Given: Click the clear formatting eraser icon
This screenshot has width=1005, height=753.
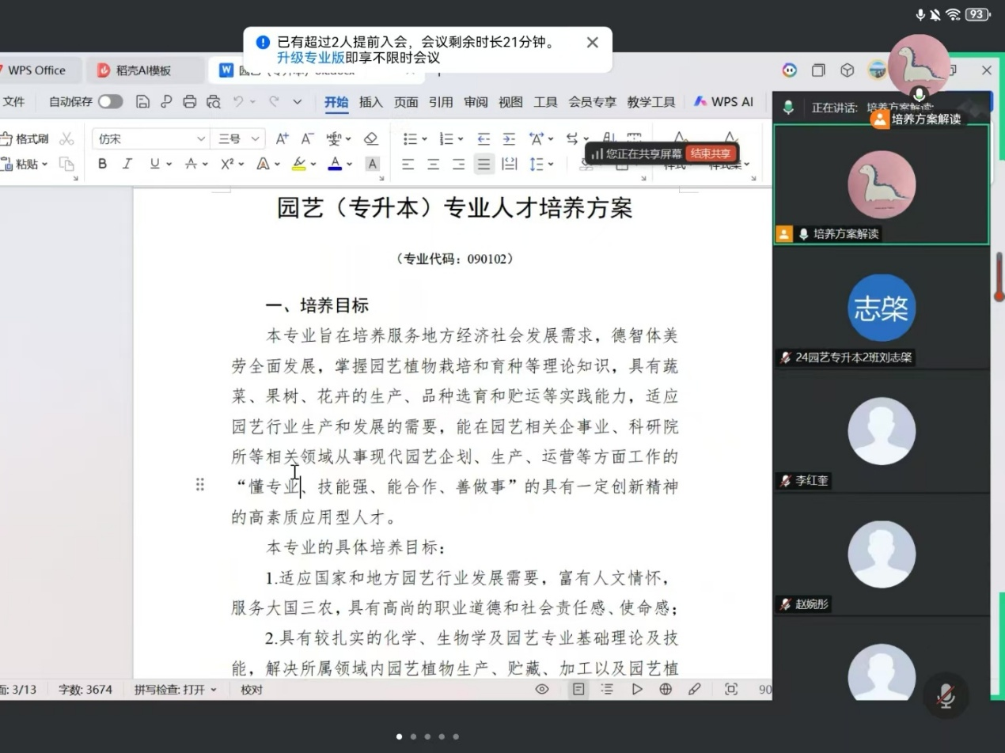Looking at the screenshot, I should click(x=370, y=139).
